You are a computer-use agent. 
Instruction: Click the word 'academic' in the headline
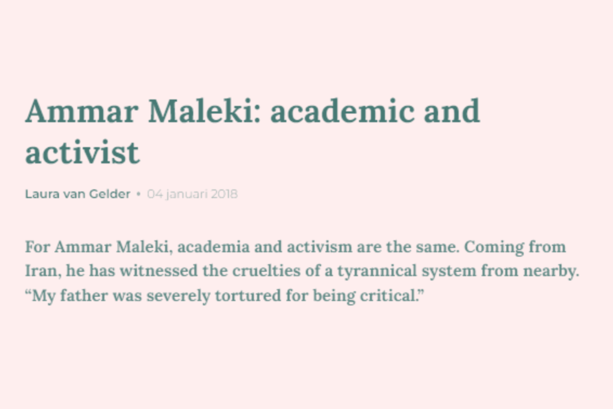click(342, 111)
